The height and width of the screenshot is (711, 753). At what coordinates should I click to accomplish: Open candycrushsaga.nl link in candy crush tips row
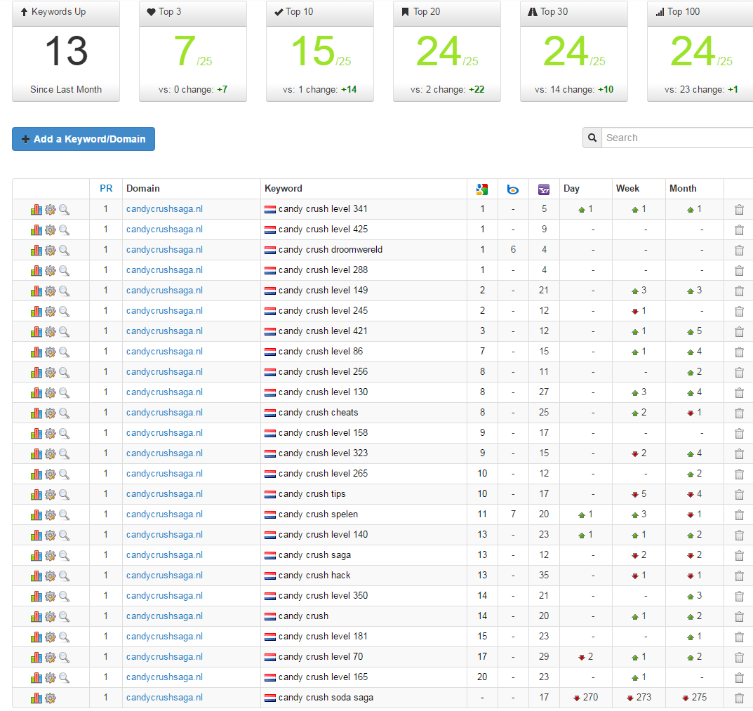(x=164, y=494)
